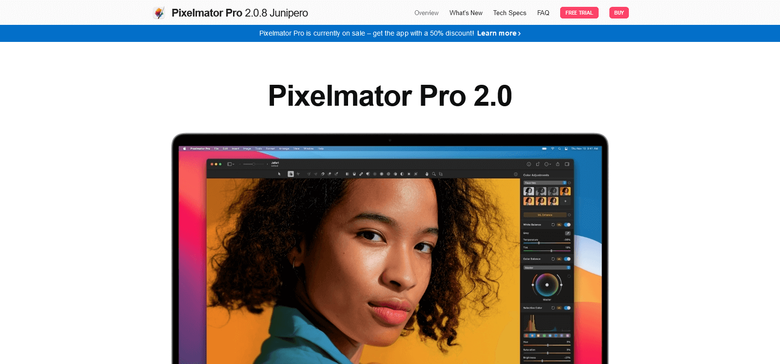Click Pixelmator Pro 2.0.8 Junipero header title
The height and width of the screenshot is (364, 780).
240,13
